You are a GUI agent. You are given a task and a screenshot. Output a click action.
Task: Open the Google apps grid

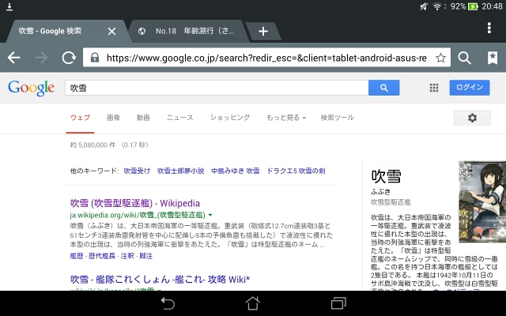434,88
